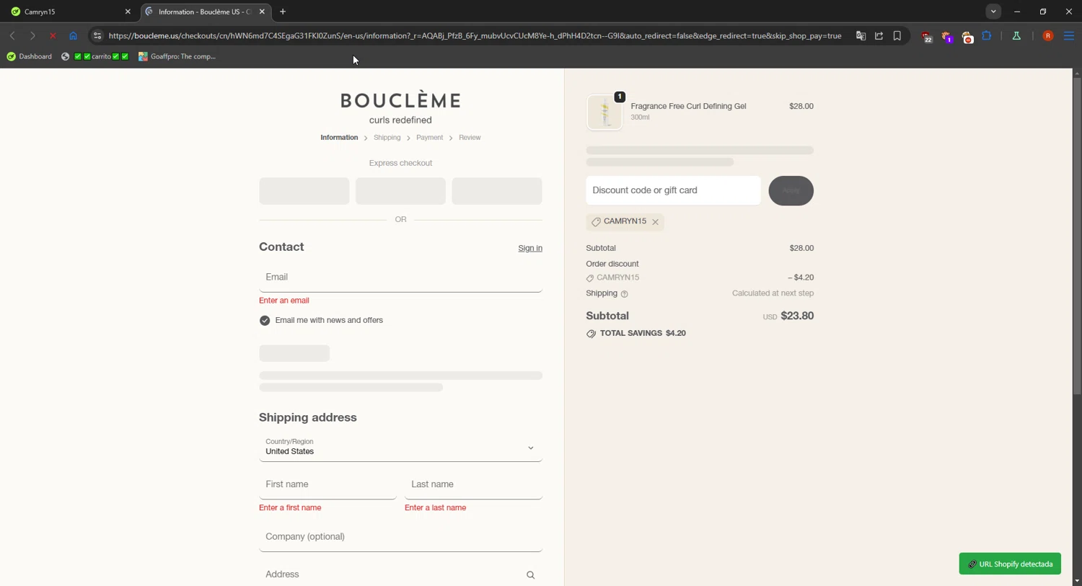Image resolution: width=1082 pixels, height=586 pixels.
Task: Go to the Information checkout step
Action: [x=339, y=138]
